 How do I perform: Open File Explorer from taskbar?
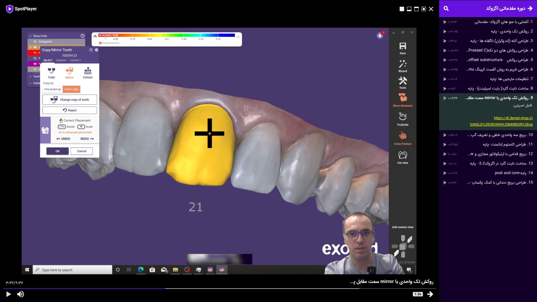(x=175, y=270)
